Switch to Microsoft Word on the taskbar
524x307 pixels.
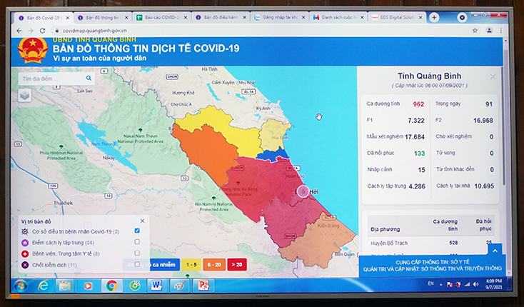click(156, 286)
